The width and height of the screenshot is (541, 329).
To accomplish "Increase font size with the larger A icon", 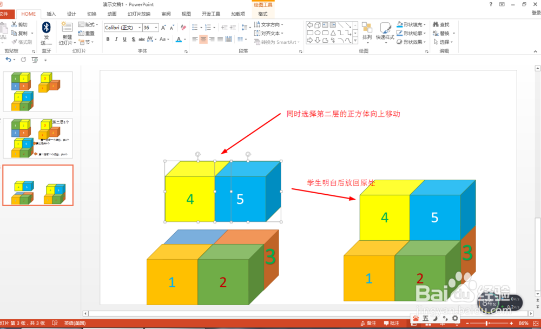I will pos(163,28).
